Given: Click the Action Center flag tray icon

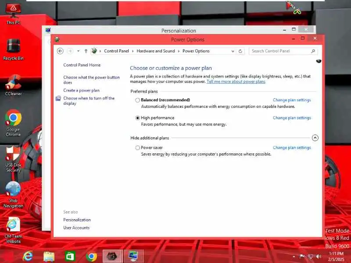Looking at the screenshot, I should (x=302, y=256).
